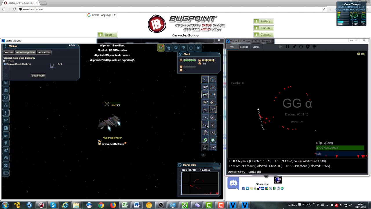Select the robot helmet item slot
Viewport: 371px width, 209px height.
(205, 147)
